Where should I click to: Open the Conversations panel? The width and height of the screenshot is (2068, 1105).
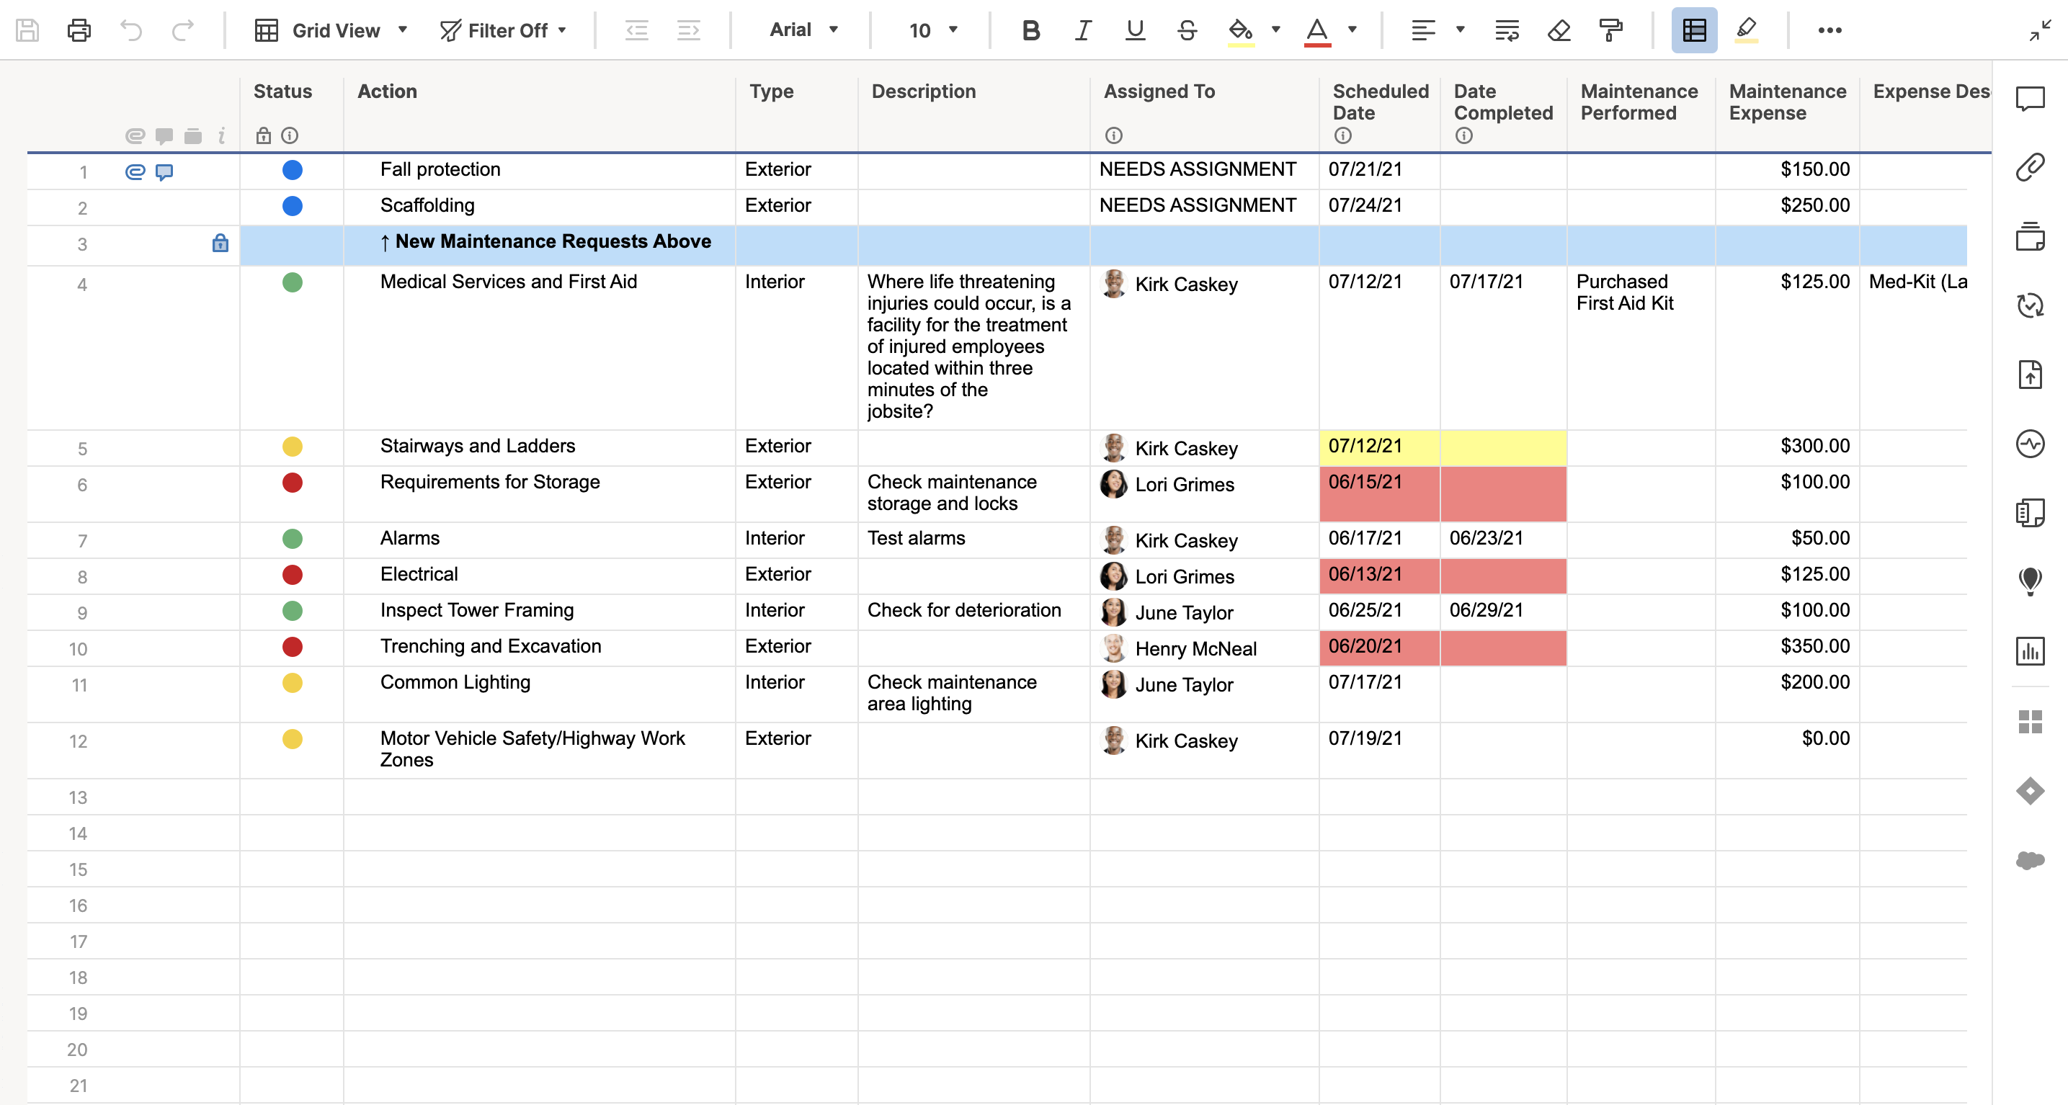pos(2031,99)
